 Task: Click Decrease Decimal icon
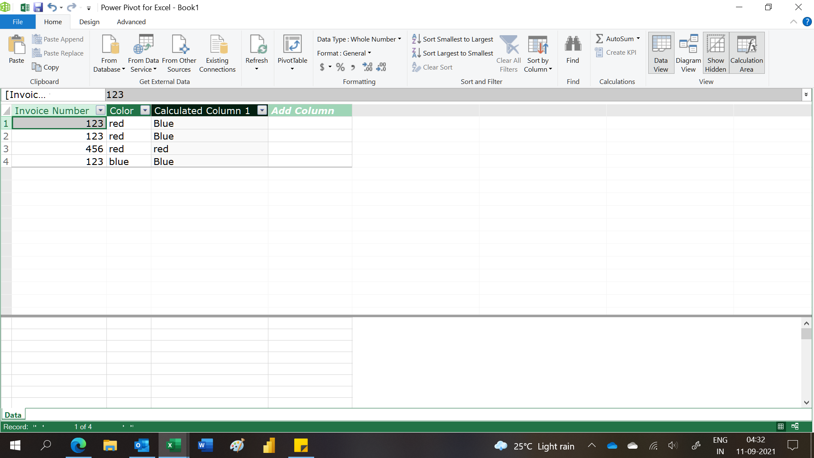(381, 67)
